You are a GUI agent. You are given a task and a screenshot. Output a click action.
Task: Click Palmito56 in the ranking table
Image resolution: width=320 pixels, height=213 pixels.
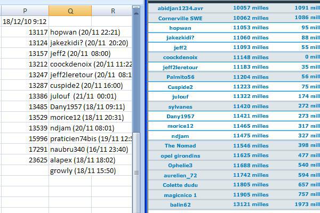click(180, 77)
